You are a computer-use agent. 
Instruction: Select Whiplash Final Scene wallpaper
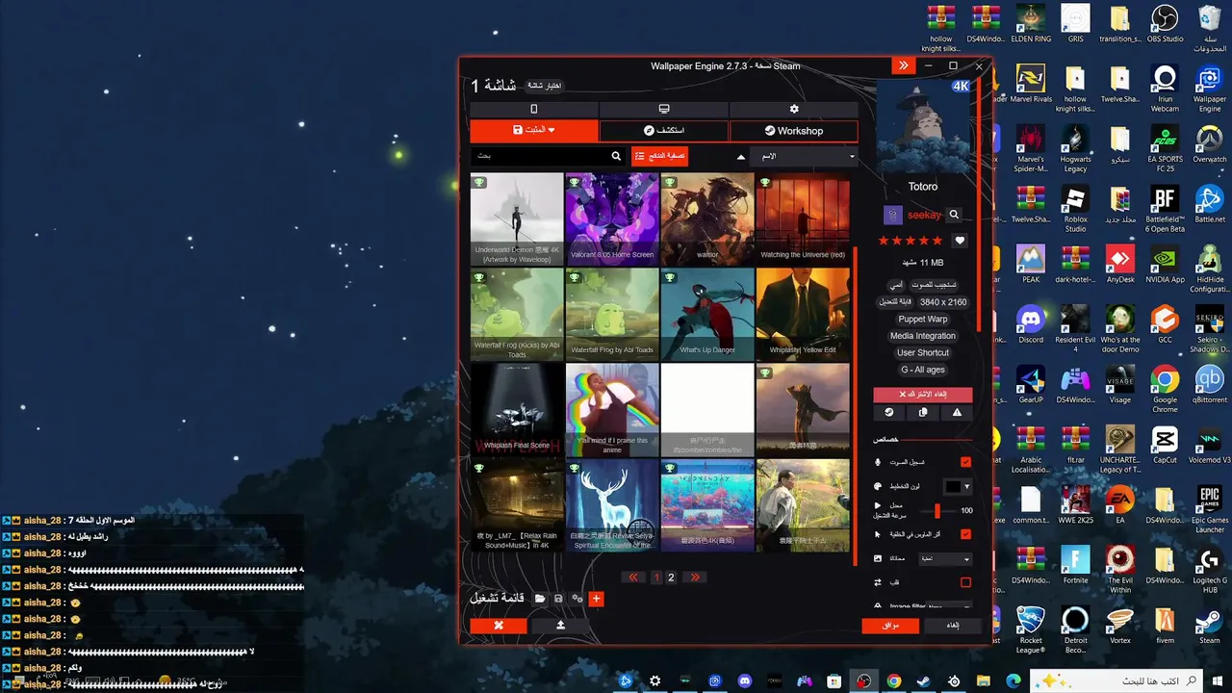point(517,410)
